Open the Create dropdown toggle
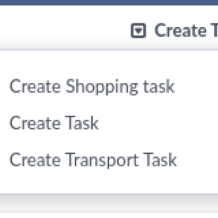This screenshot has width=218, height=218. (138, 31)
